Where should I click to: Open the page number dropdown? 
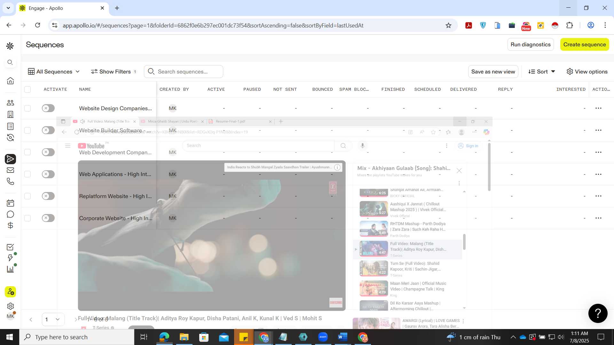(53, 319)
